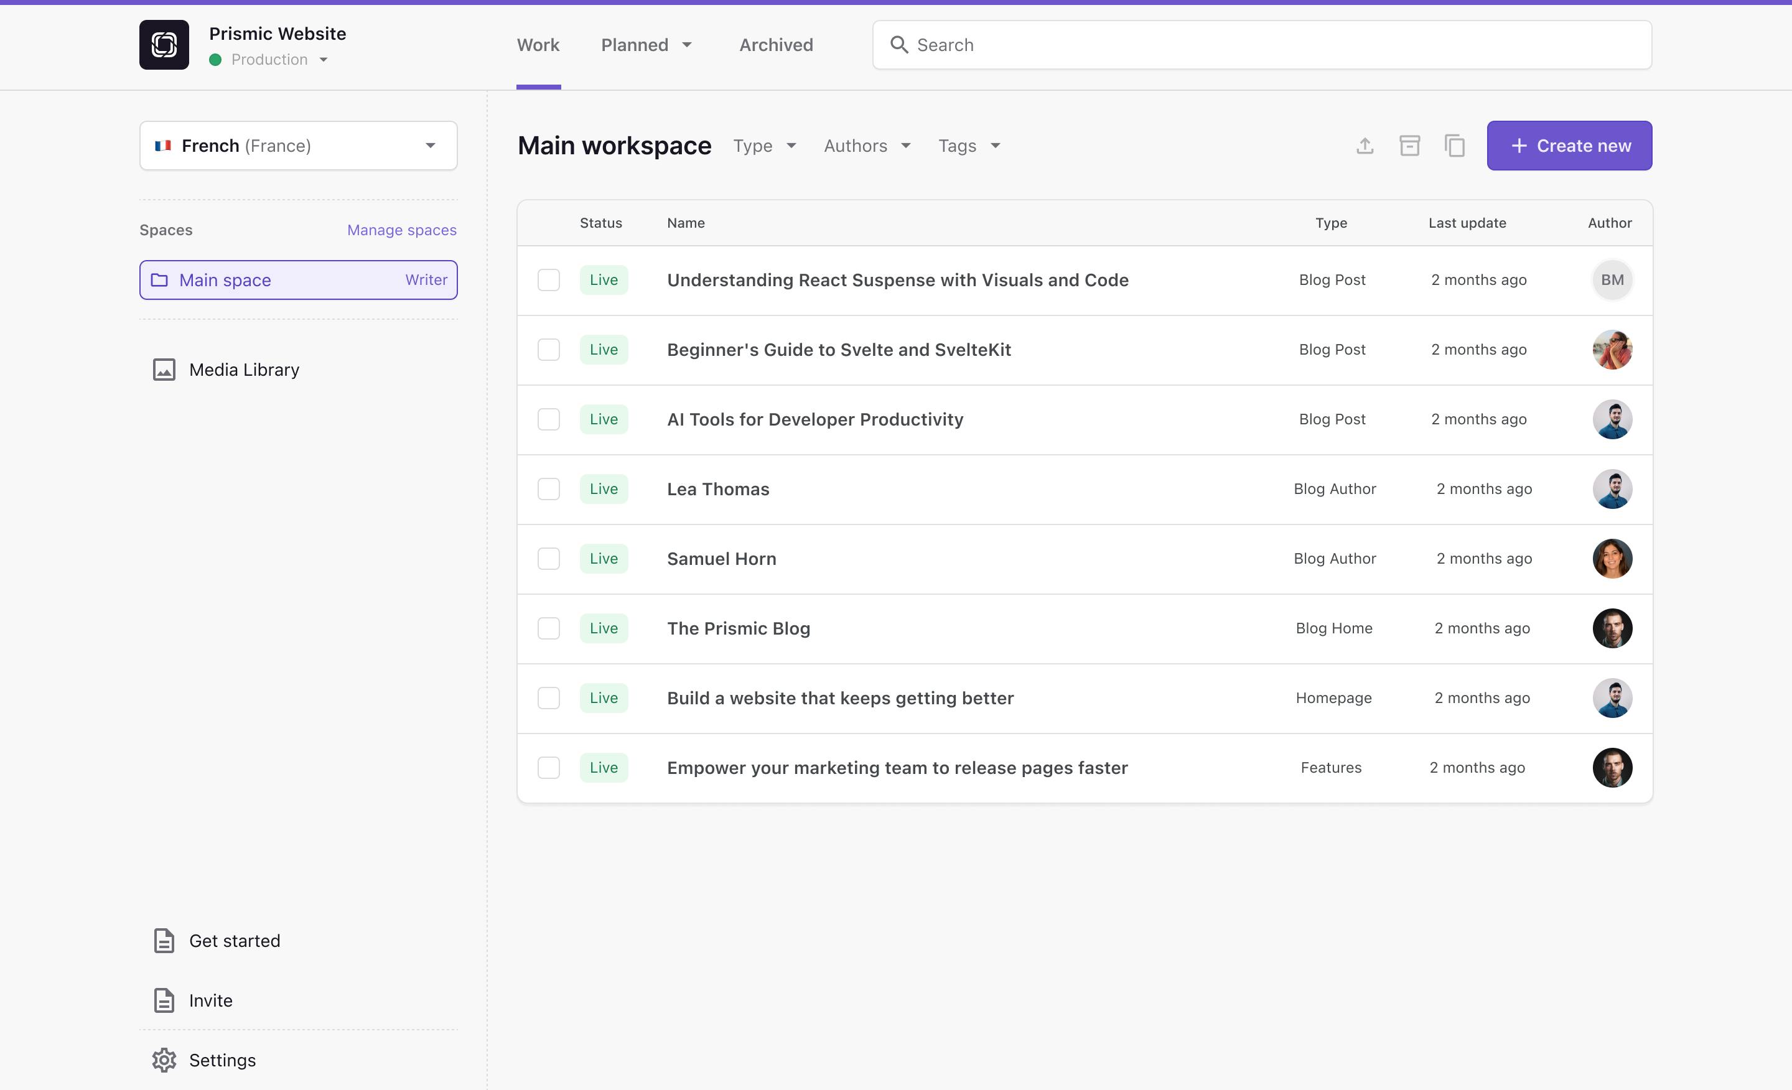The height and width of the screenshot is (1090, 1792).
Task: Select checkbox for Understanding React Suspense row
Action: pos(548,280)
